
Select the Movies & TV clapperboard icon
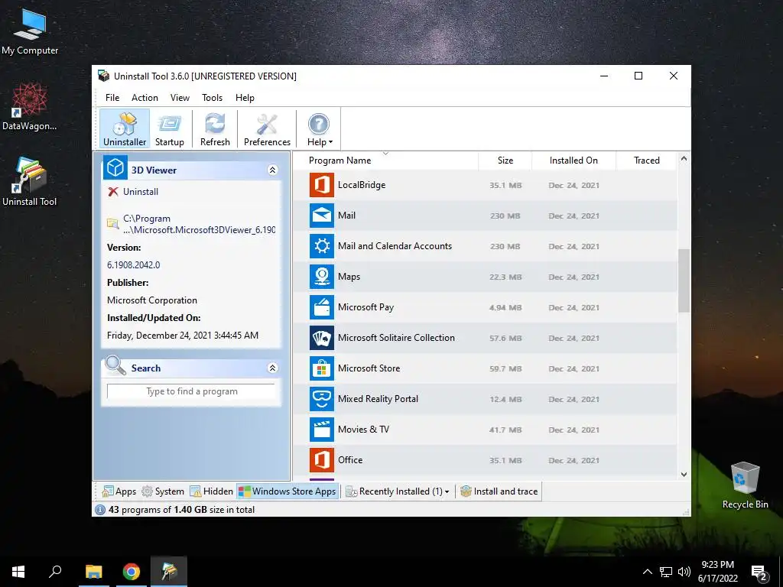pos(322,430)
